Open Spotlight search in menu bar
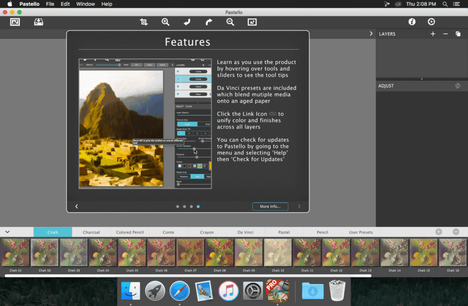The height and width of the screenshot is (306, 468). click(445, 4)
